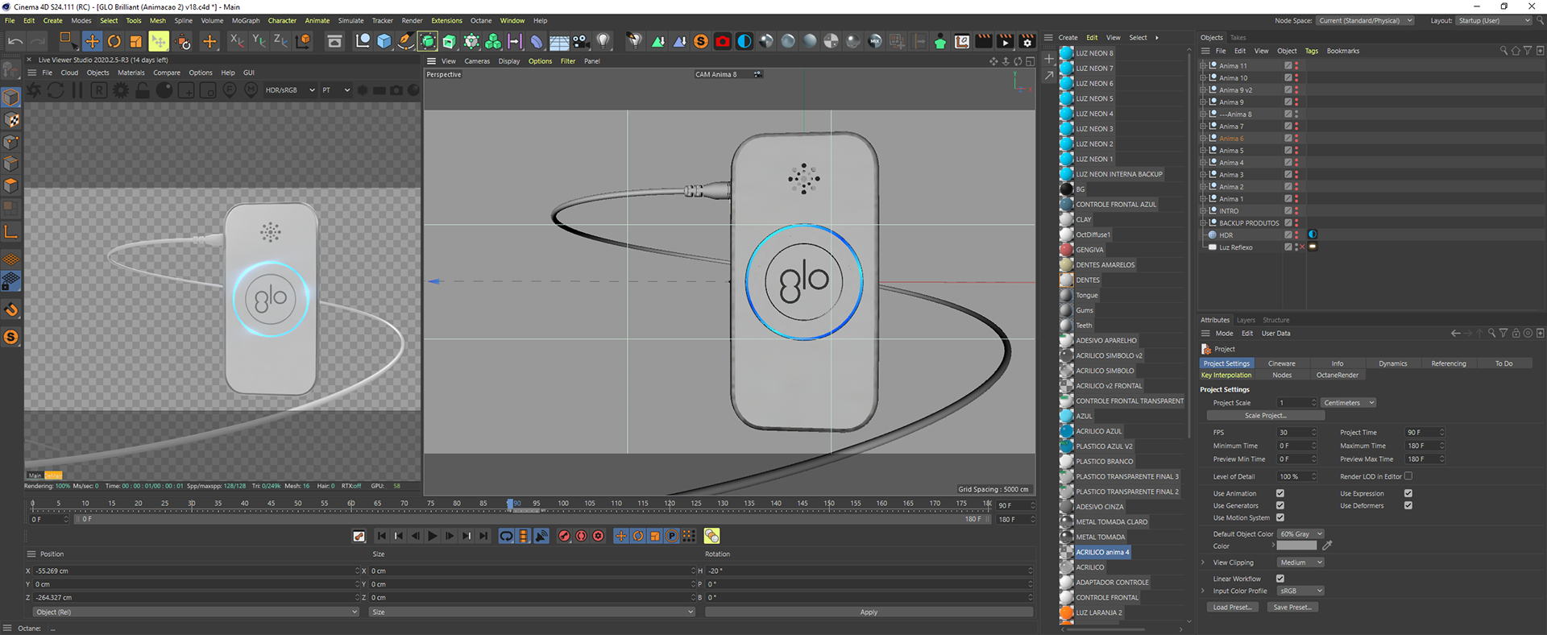Select the Rotate tool in the top toolbar

pyautogui.click(x=114, y=41)
